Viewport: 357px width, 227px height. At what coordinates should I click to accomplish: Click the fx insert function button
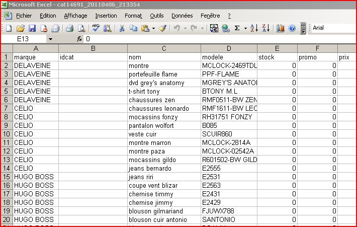[x=79, y=39]
